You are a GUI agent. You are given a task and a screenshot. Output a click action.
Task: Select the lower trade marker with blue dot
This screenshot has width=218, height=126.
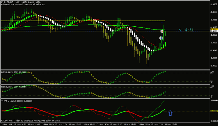161,38
